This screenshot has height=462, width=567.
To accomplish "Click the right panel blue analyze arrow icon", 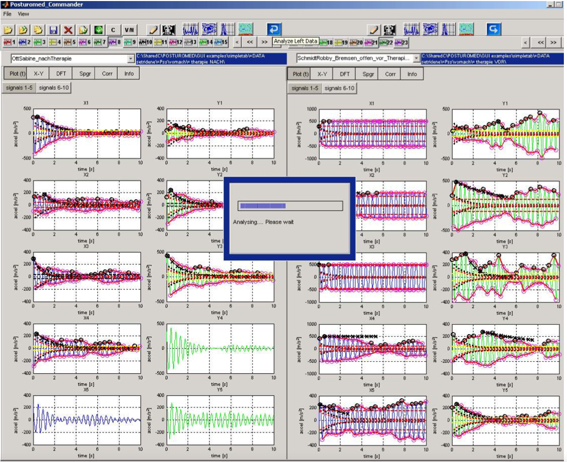I will pyautogui.click(x=494, y=29).
